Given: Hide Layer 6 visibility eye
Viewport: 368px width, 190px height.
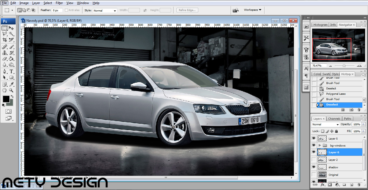Looking at the screenshot, I should [314, 152].
